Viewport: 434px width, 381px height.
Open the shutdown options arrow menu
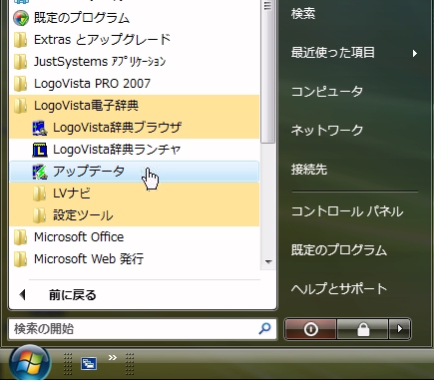[x=400, y=329]
